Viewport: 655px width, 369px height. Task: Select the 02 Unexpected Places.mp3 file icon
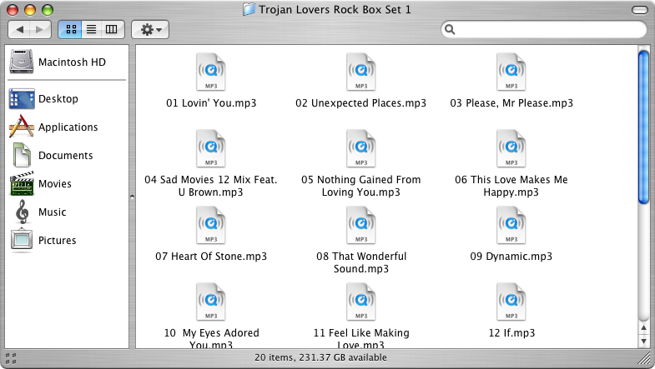(x=361, y=72)
